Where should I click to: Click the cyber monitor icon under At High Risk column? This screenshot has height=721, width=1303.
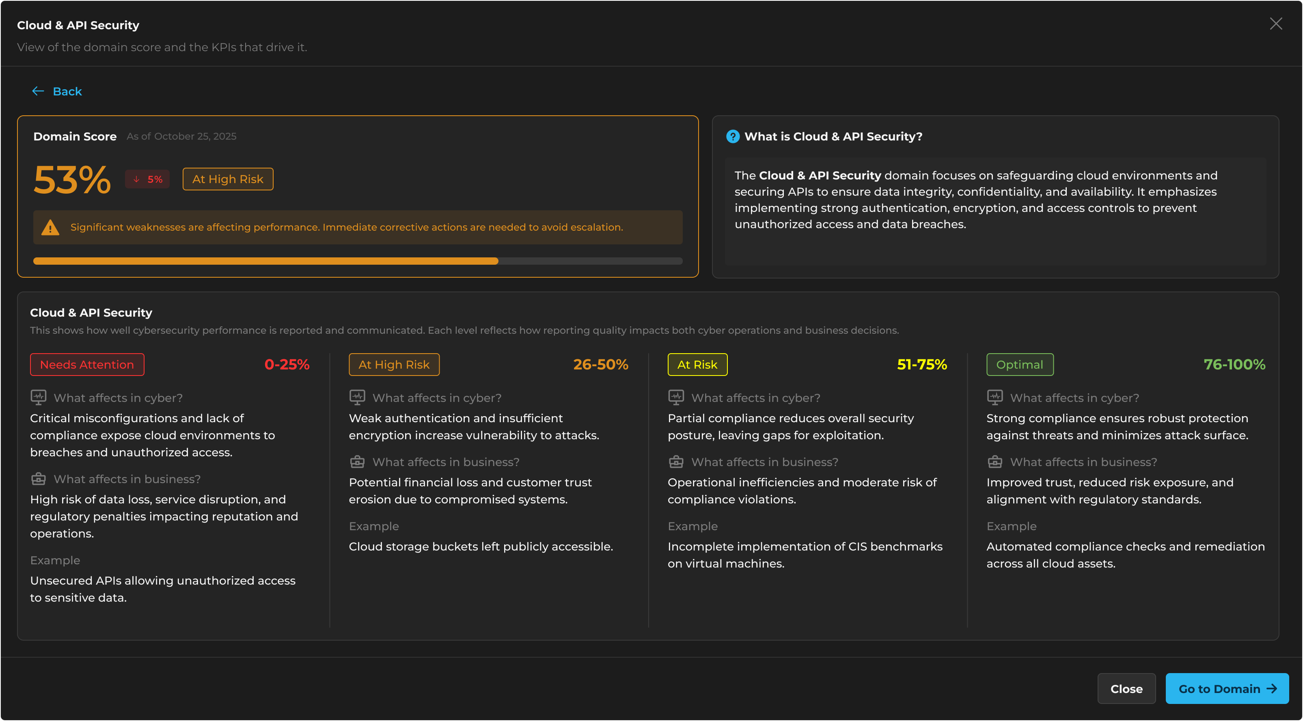click(357, 397)
